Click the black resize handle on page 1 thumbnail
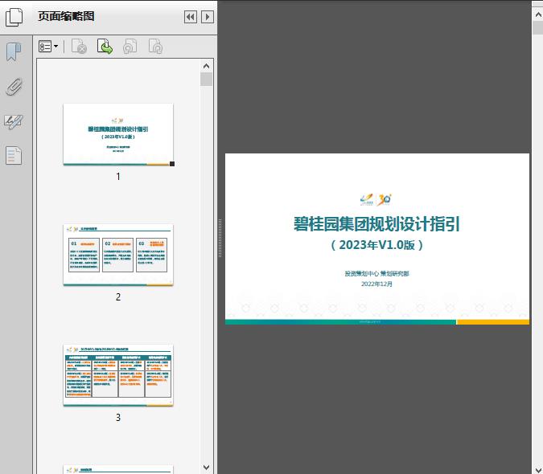Viewport: 543px width, 474px height. tap(172, 164)
